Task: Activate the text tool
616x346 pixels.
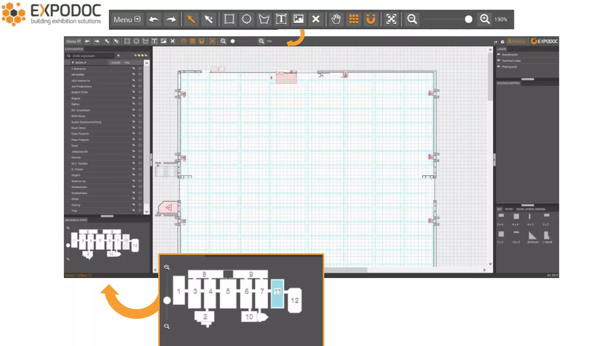Action: point(281,19)
